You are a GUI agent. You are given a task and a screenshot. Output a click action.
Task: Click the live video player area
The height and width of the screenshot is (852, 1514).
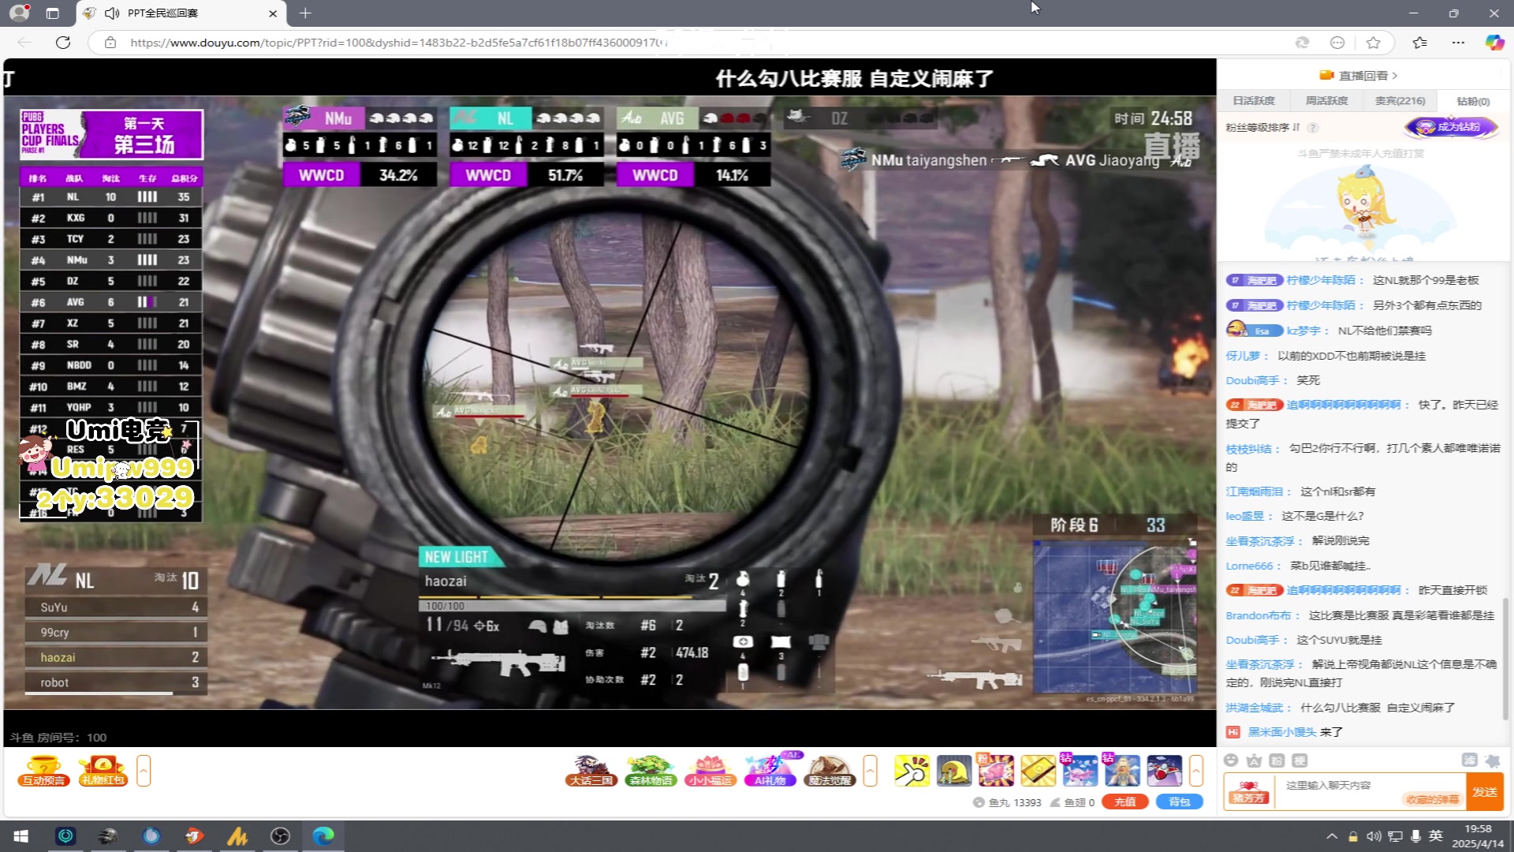click(x=610, y=402)
